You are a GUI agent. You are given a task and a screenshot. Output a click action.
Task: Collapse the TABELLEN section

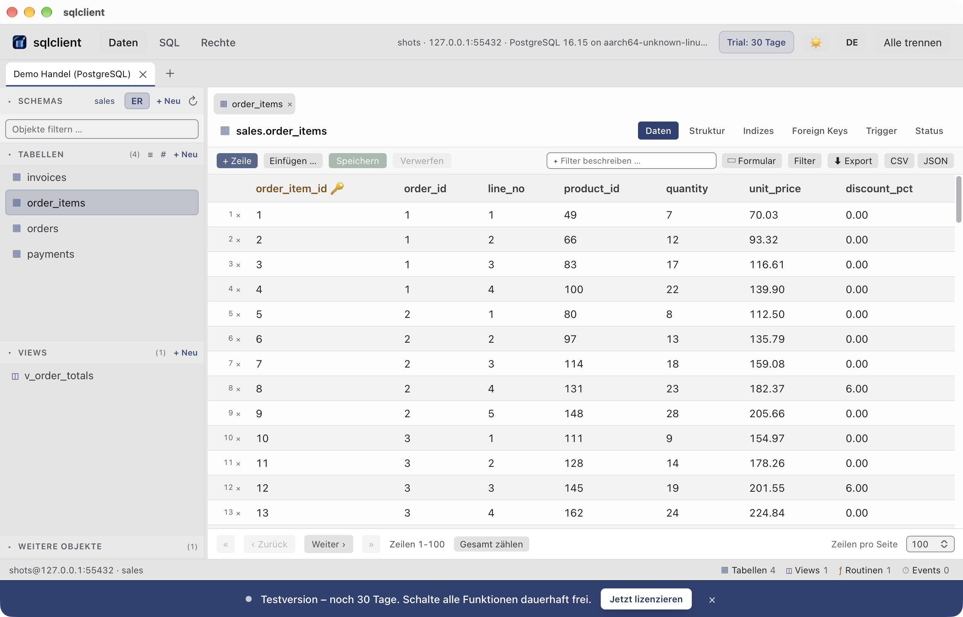click(x=10, y=155)
